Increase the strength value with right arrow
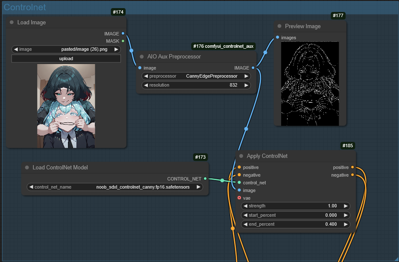 point(345,206)
